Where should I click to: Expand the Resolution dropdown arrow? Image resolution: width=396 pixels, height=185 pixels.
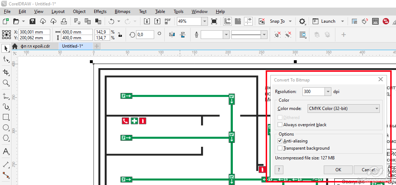328,92
